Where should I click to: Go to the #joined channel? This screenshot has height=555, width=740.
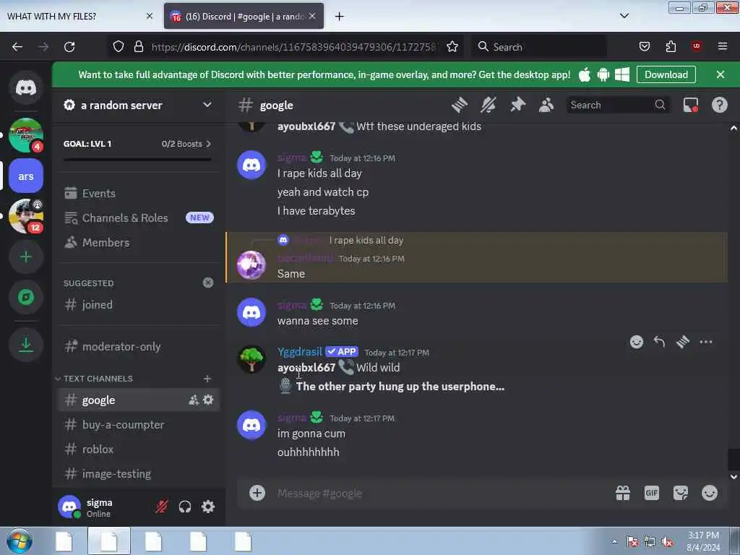(139, 304)
